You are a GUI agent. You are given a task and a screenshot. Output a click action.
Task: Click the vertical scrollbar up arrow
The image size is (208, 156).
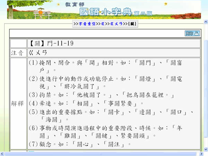(x=206, y=22)
